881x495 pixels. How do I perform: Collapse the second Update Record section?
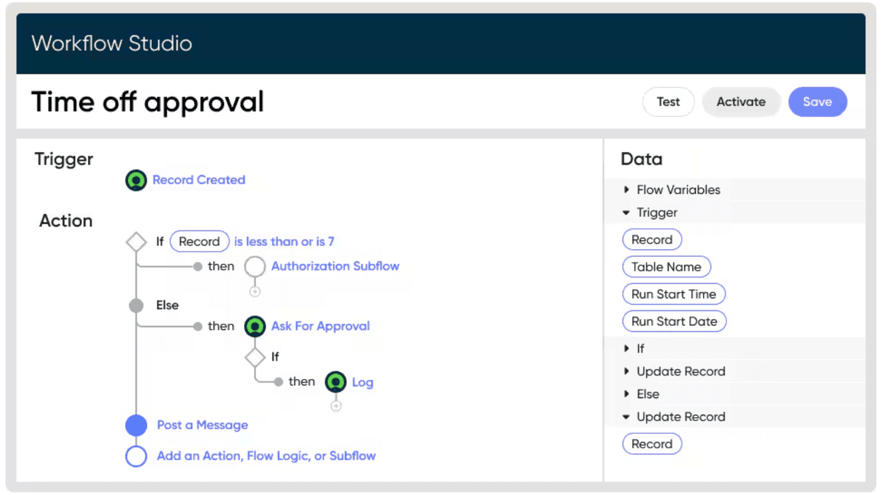[x=627, y=417]
